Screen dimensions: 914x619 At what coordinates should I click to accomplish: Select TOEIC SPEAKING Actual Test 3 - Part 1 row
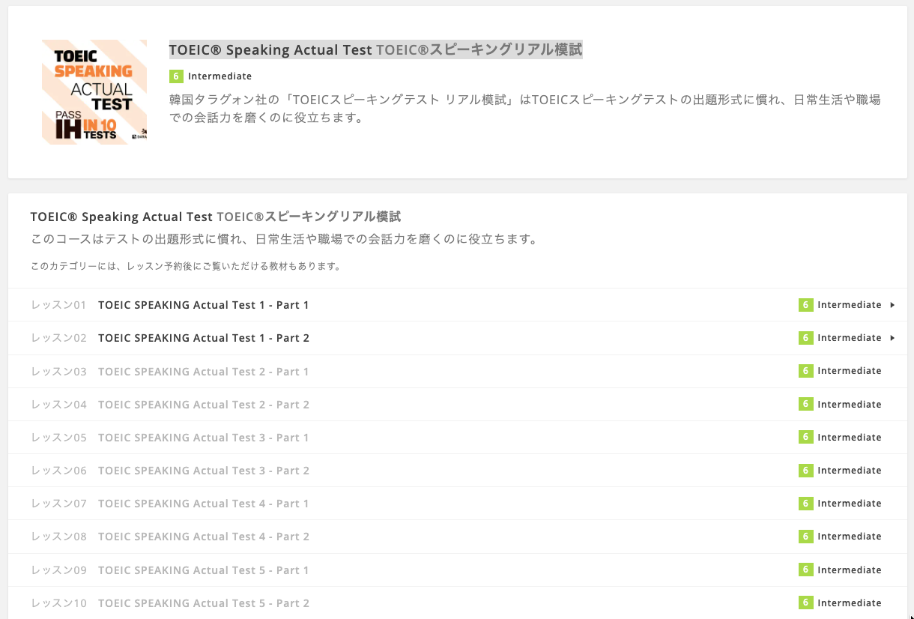tap(457, 438)
